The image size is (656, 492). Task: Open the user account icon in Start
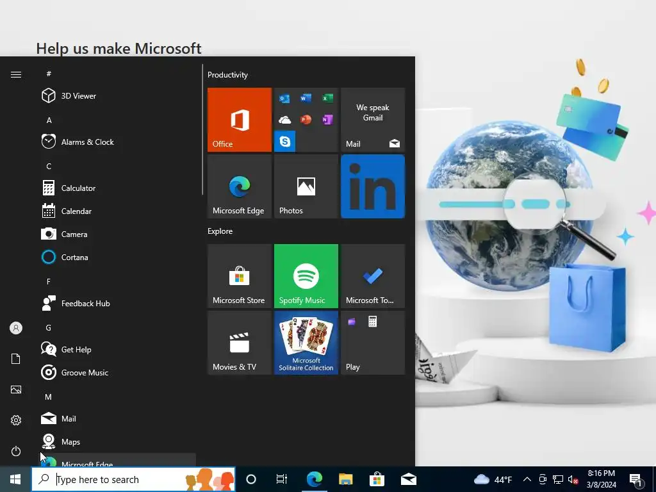coord(16,328)
